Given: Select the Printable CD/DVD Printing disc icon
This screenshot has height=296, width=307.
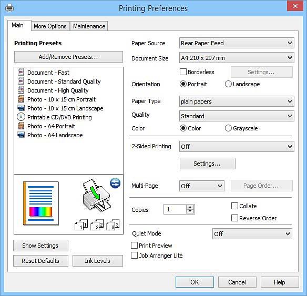Looking at the screenshot, I should click(x=21, y=117).
